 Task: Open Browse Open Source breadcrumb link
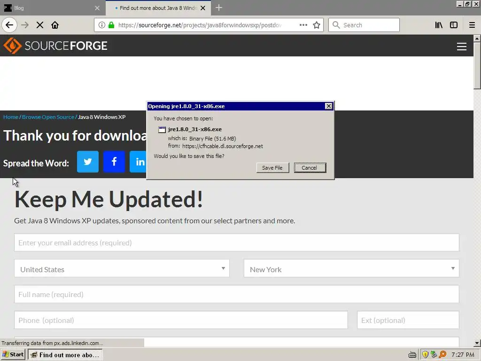pyautogui.click(x=48, y=117)
